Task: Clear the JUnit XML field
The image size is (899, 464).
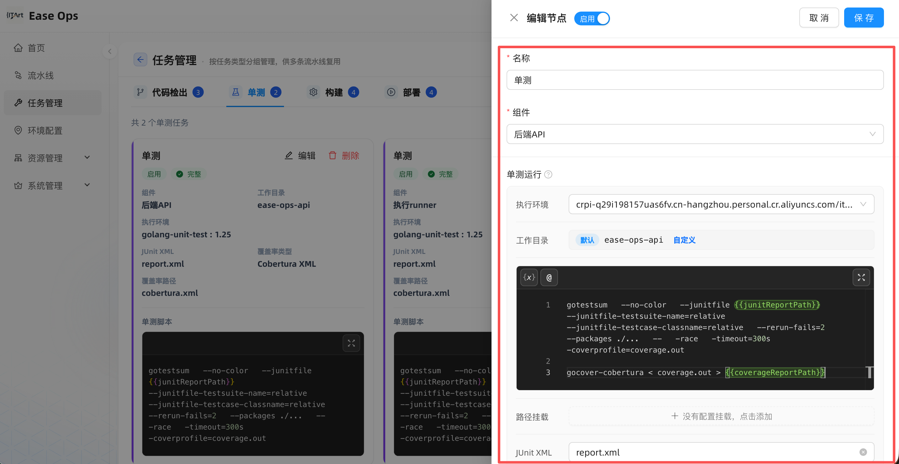Action: [x=863, y=452]
